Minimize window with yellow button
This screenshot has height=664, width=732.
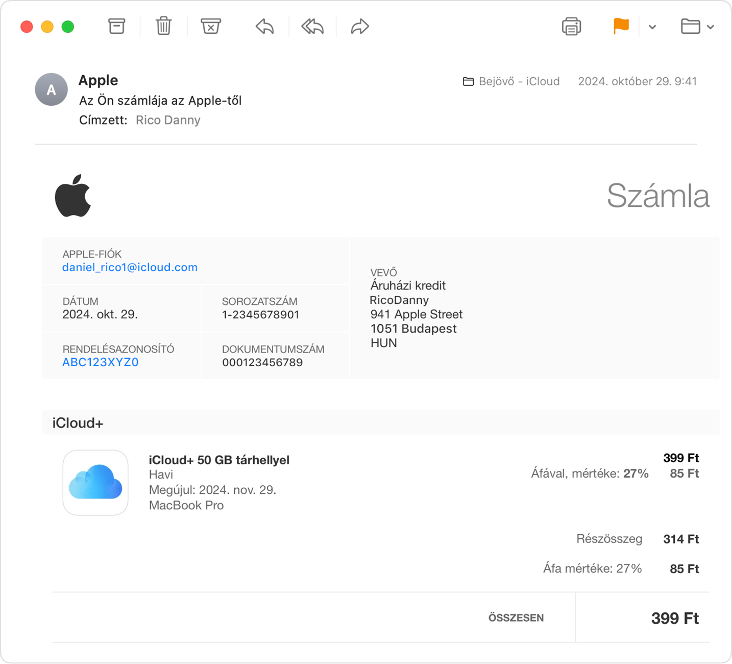47,27
